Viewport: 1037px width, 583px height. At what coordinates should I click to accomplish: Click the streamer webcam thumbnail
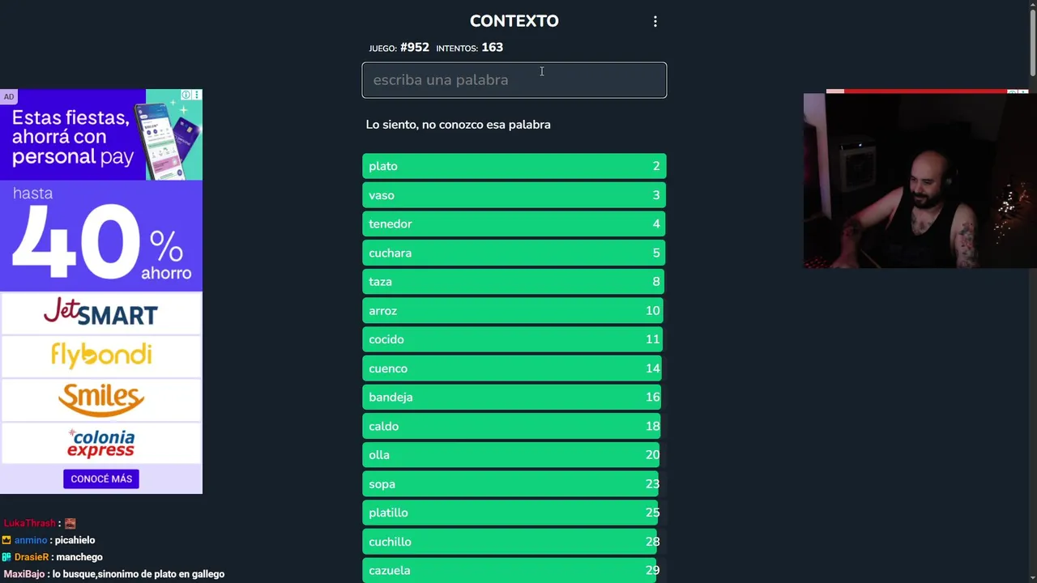click(920, 180)
